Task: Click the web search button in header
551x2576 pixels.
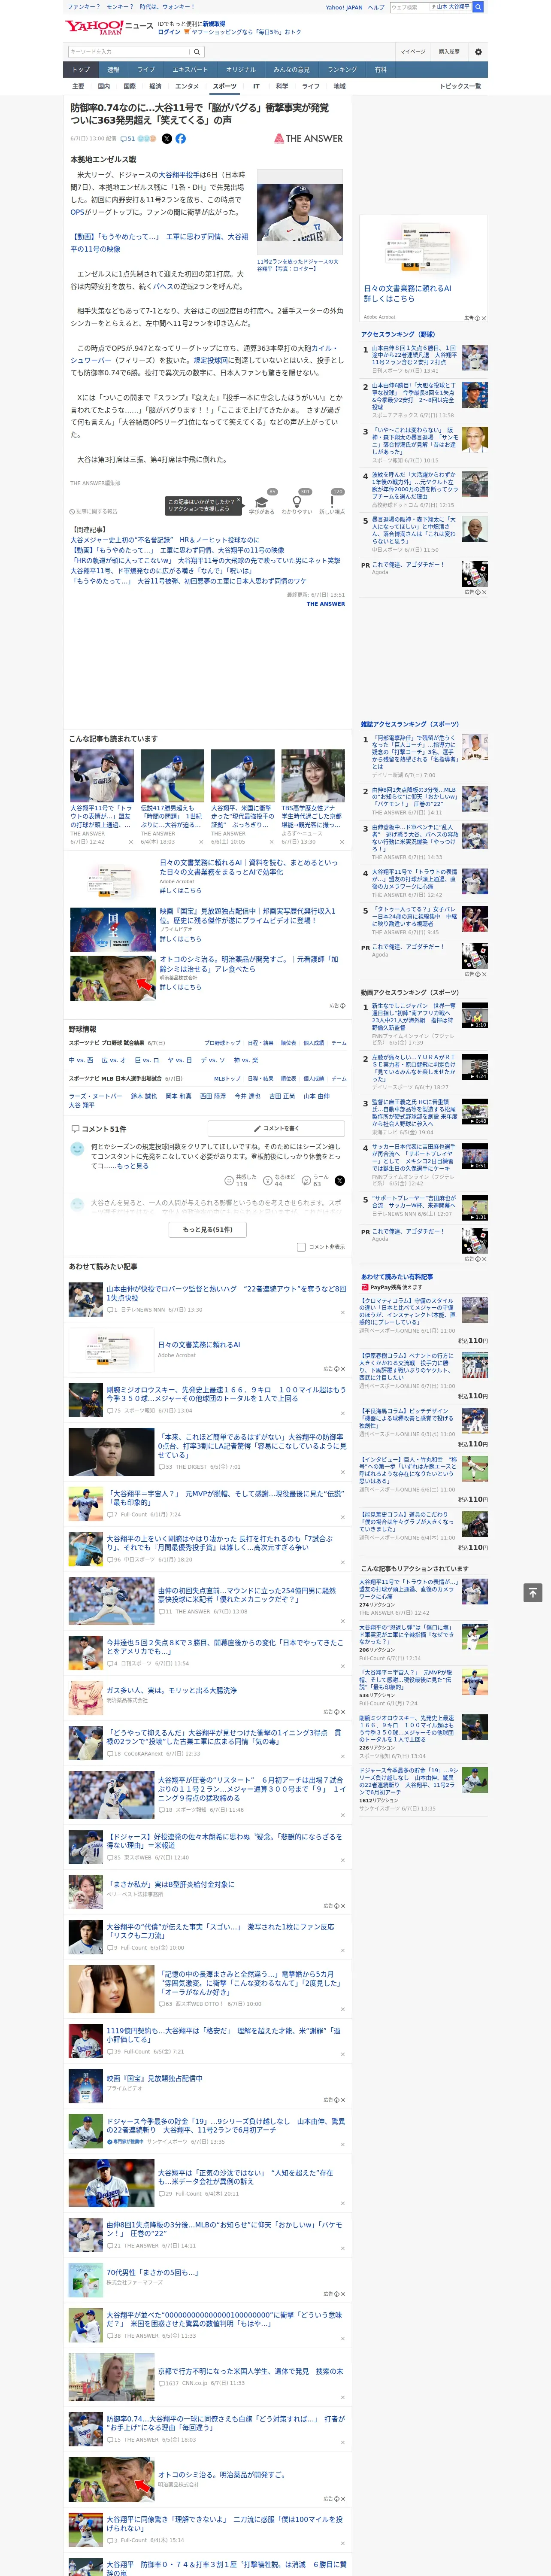Action: (x=478, y=7)
